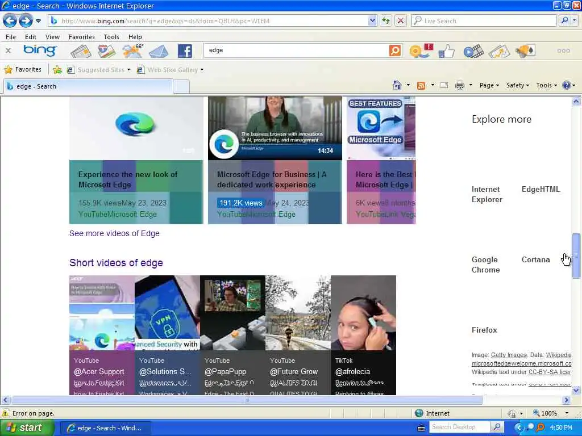Image resolution: width=582 pixels, height=436 pixels.
Task: Open the finance chart icon on toolbar
Action: pos(499,51)
